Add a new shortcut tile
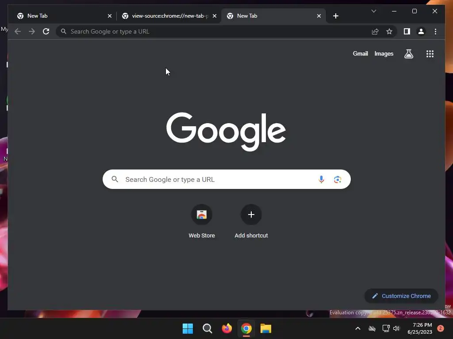 pos(251,222)
